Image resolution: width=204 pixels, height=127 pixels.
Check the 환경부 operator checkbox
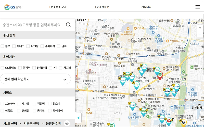pos(20,68)
